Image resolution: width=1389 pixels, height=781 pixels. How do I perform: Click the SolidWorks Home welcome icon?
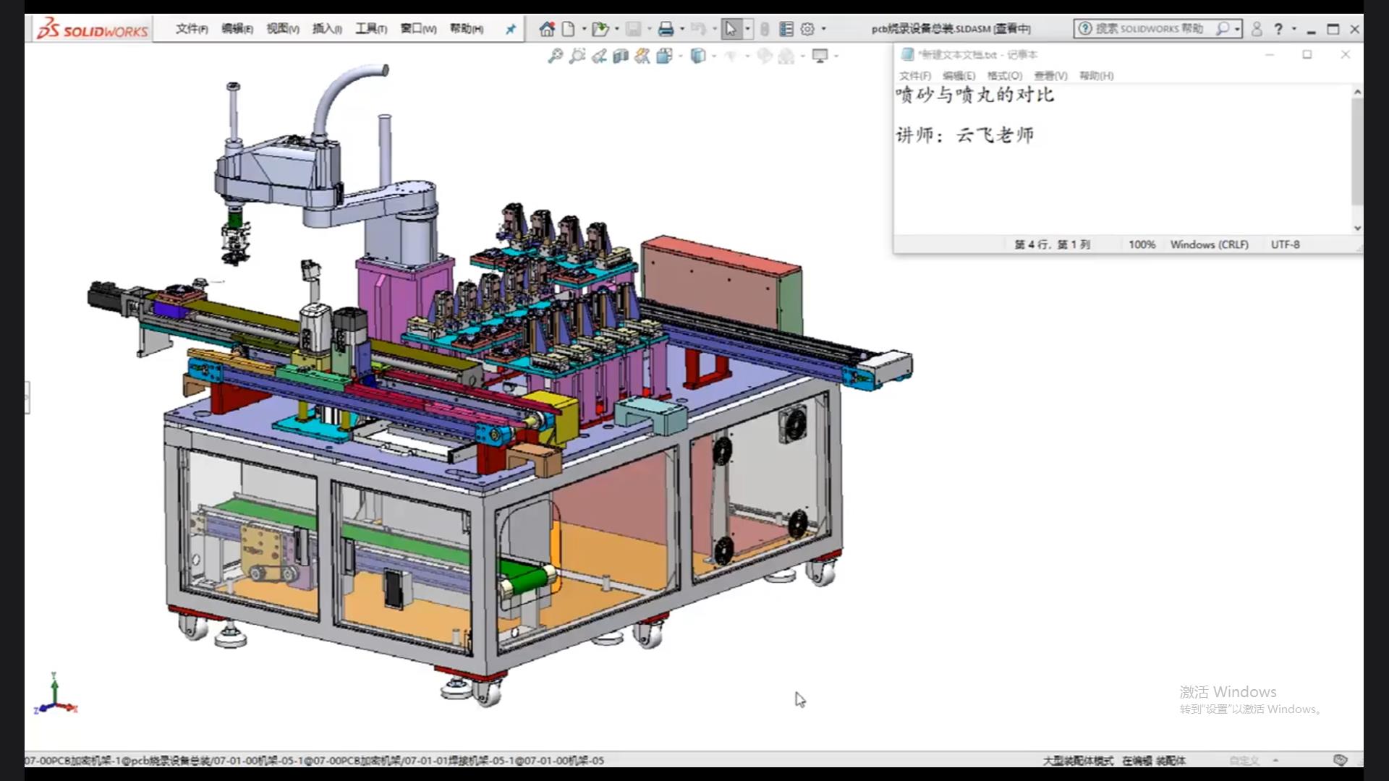pyautogui.click(x=547, y=29)
